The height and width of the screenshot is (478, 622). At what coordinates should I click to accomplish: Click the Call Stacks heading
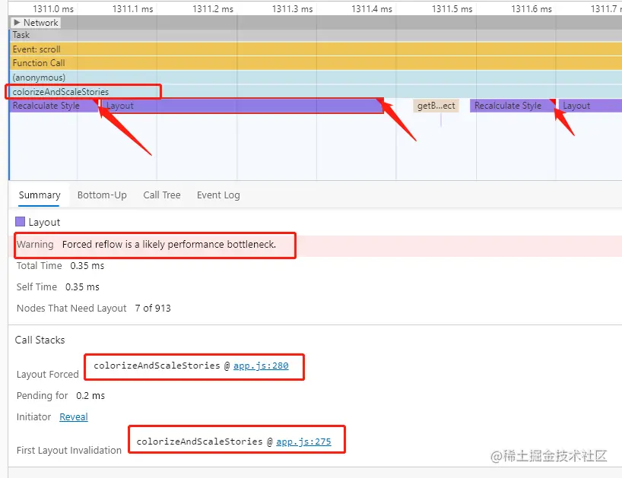40,340
